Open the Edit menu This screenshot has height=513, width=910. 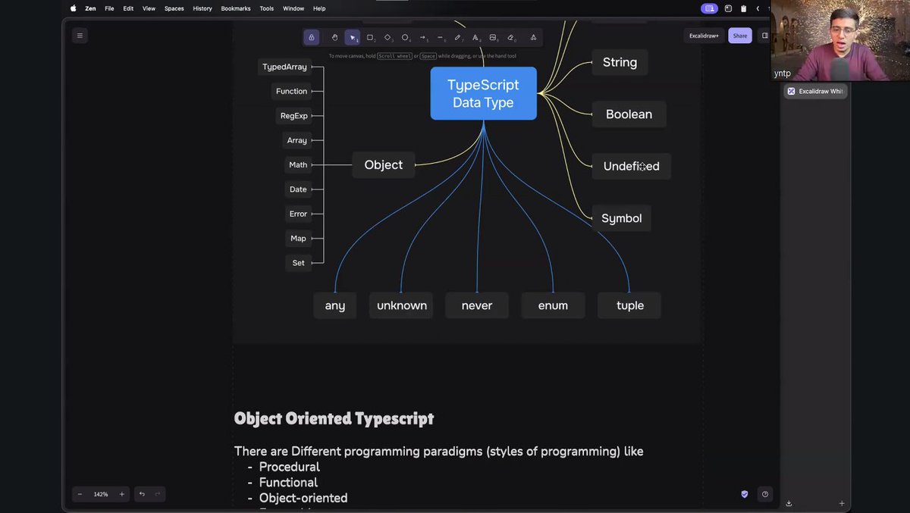128,8
